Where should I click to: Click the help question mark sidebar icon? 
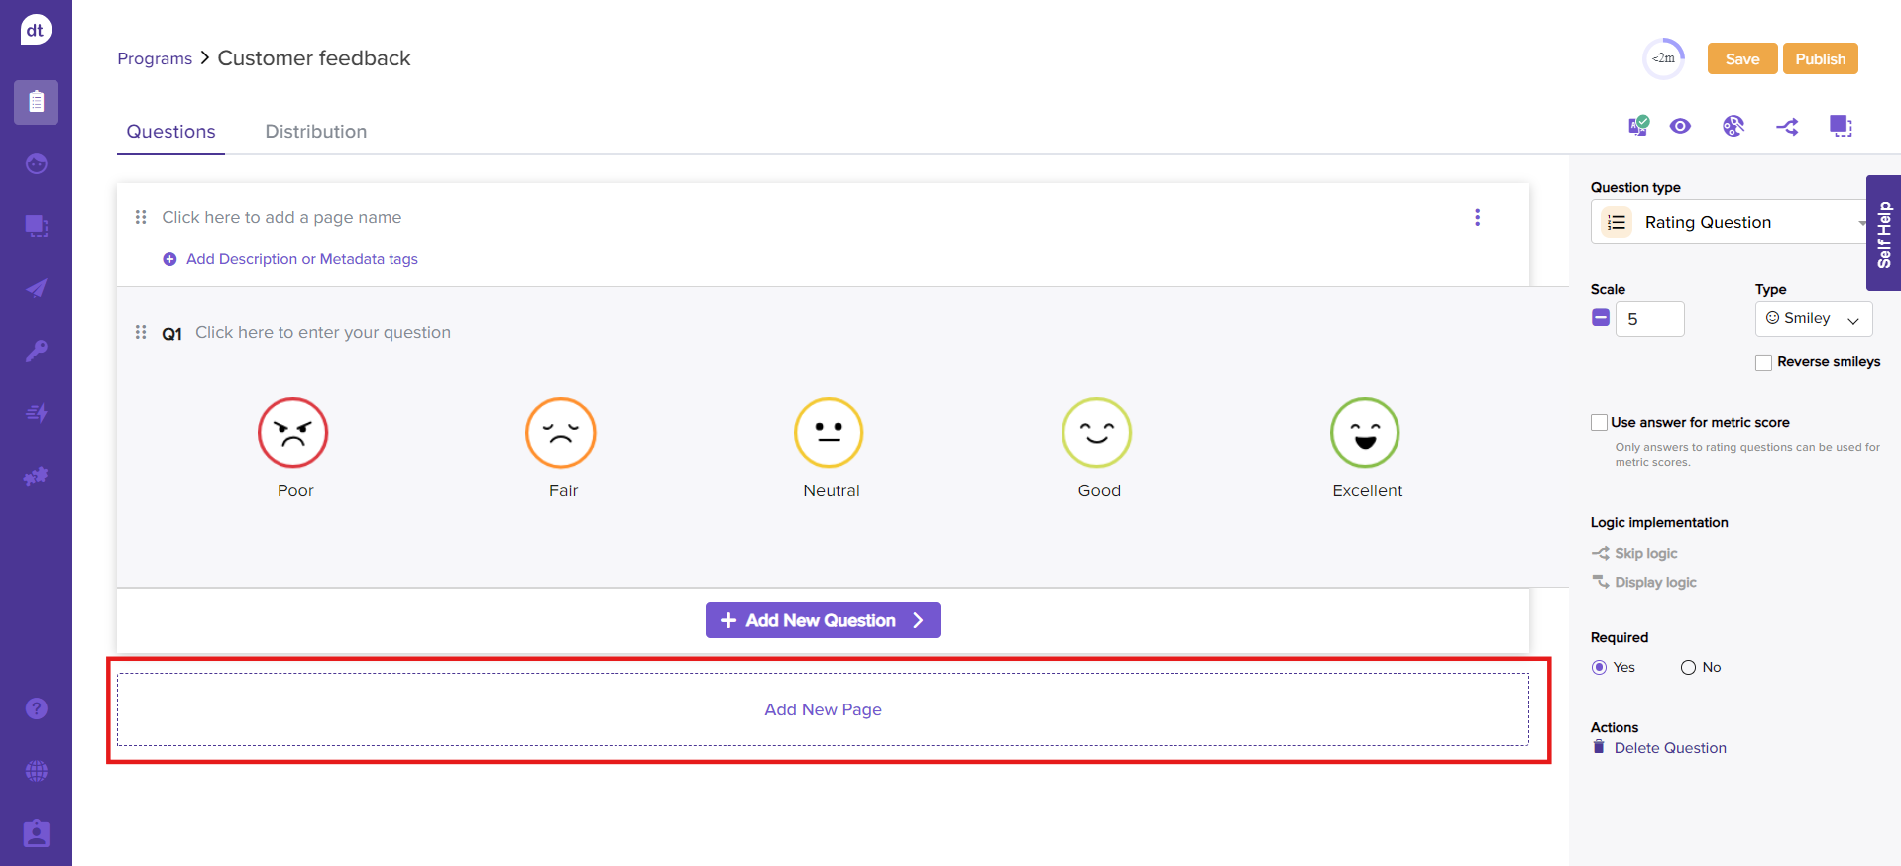point(37,708)
